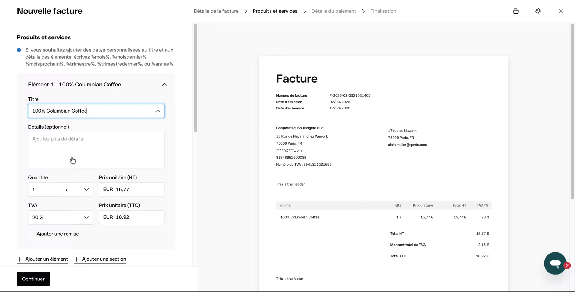
Task: Click the plus icon beside Ajouter un élément
Action: coord(20,259)
